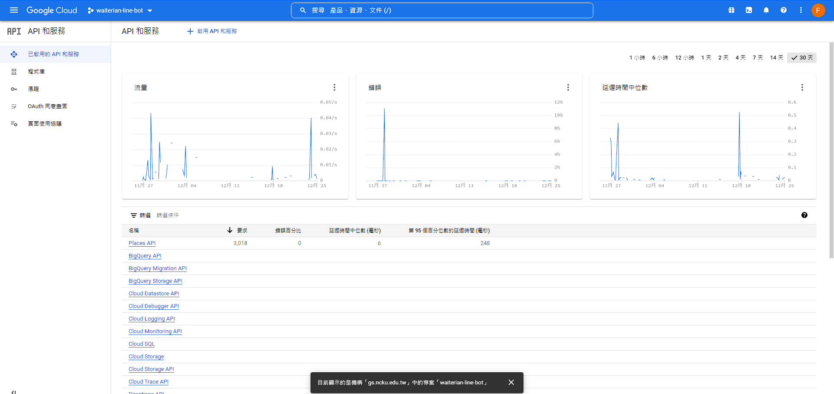Sort by the Name (名稱) column header
Viewport: 834px width, 394px height.
134,231
